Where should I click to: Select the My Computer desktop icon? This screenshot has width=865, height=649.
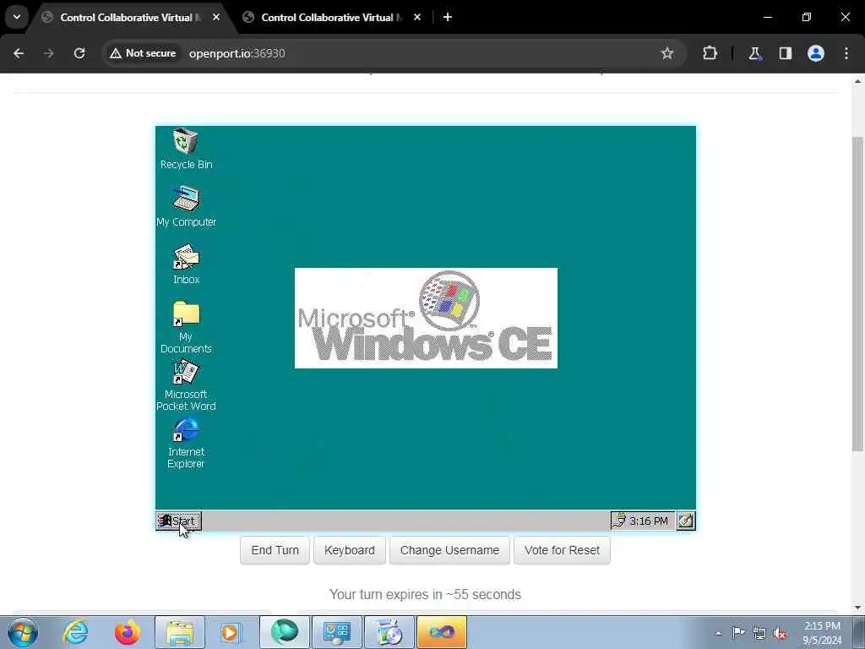click(x=186, y=206)
